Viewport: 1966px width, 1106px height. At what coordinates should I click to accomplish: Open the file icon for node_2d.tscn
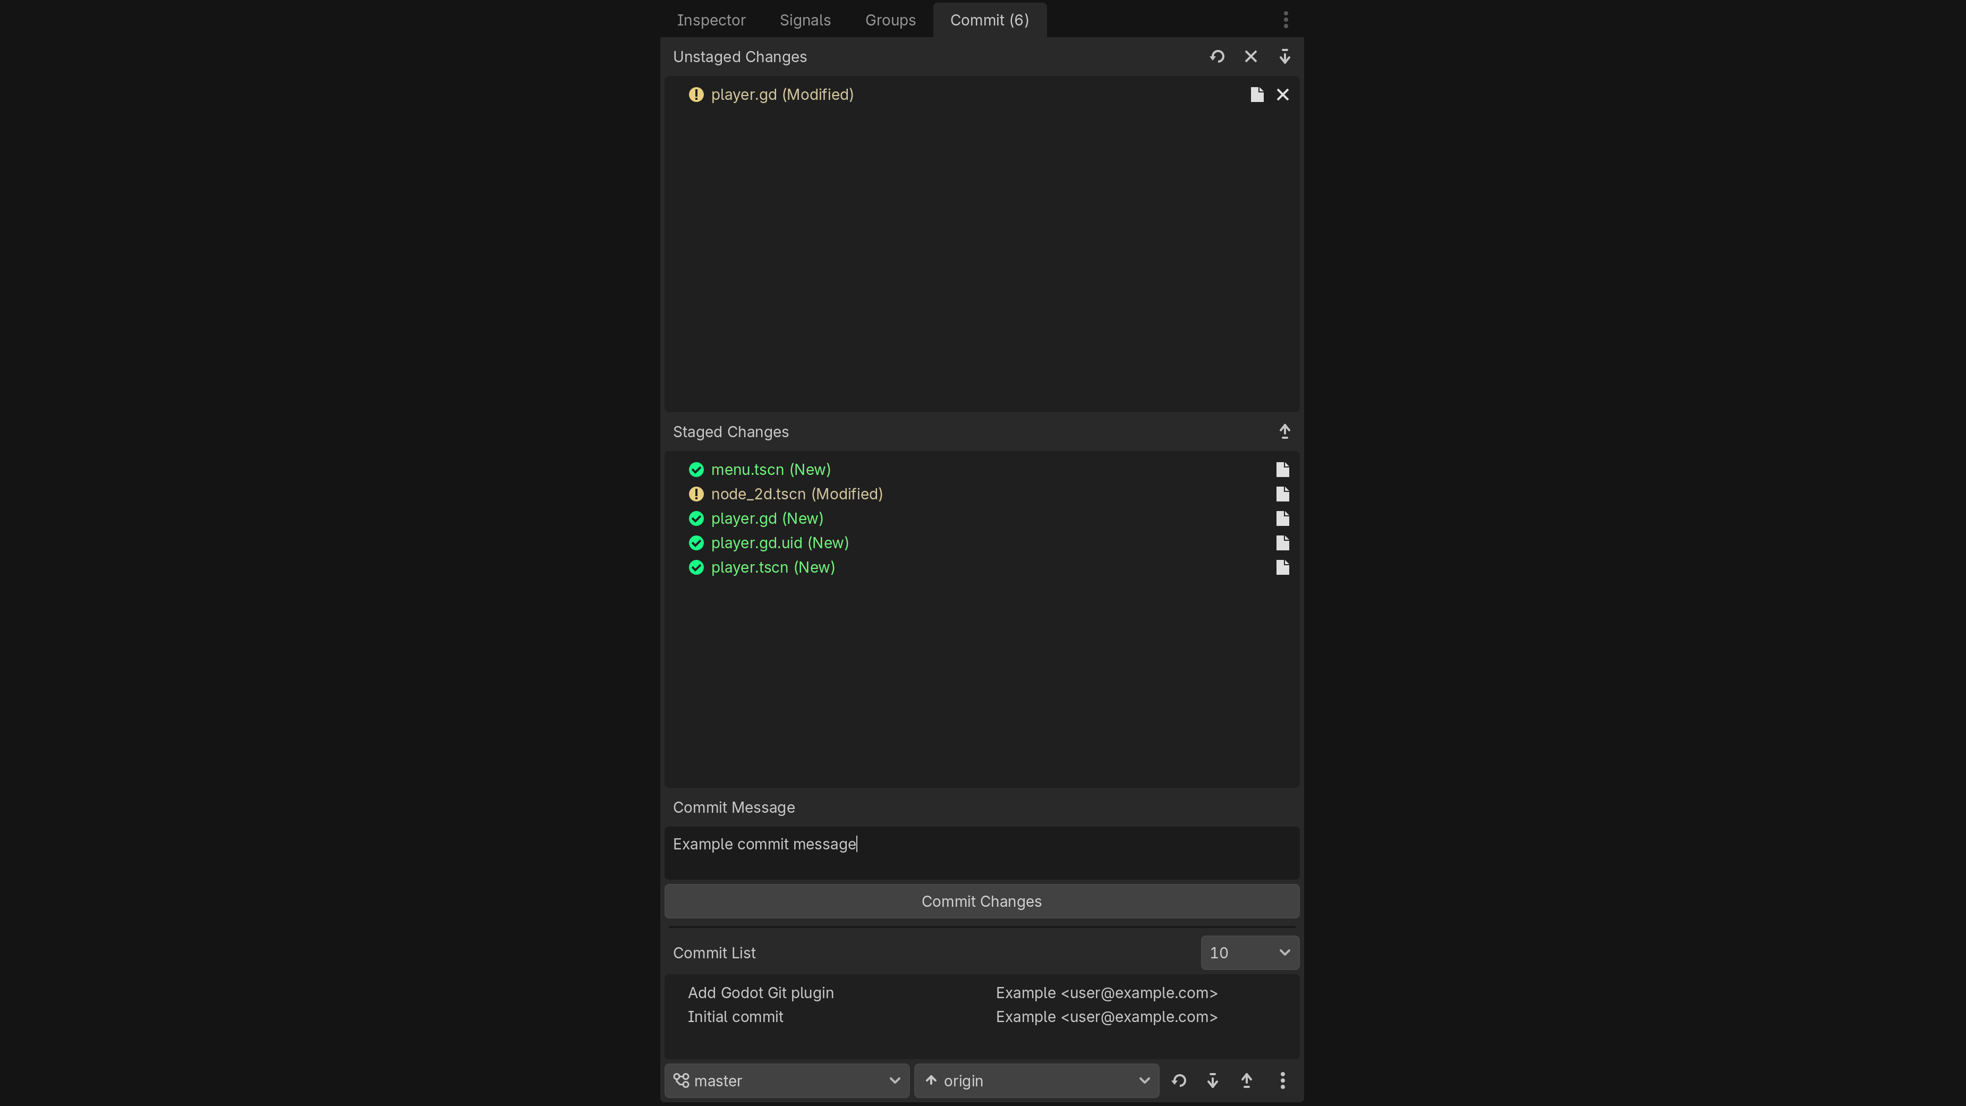[1283, 494]
